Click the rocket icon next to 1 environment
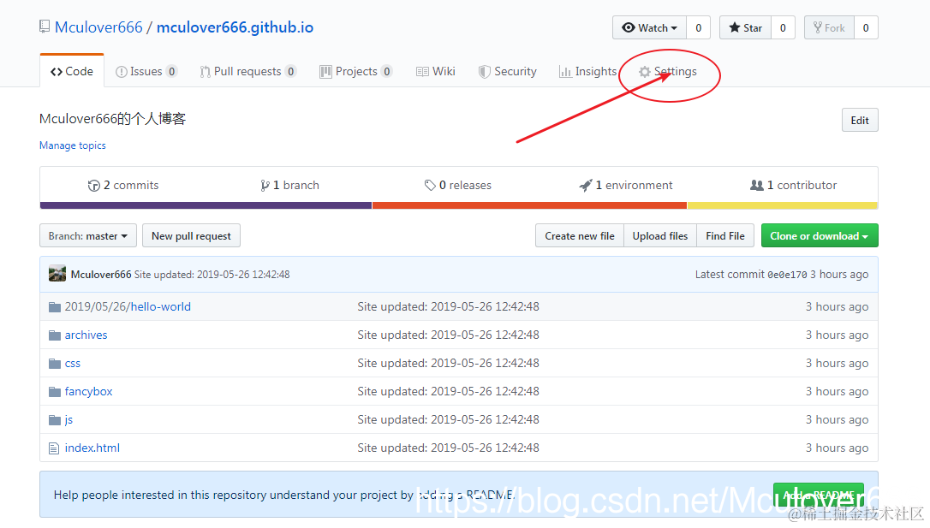This screenshot has width=930, height=528. pyautogui.click(x=586, y=186)
